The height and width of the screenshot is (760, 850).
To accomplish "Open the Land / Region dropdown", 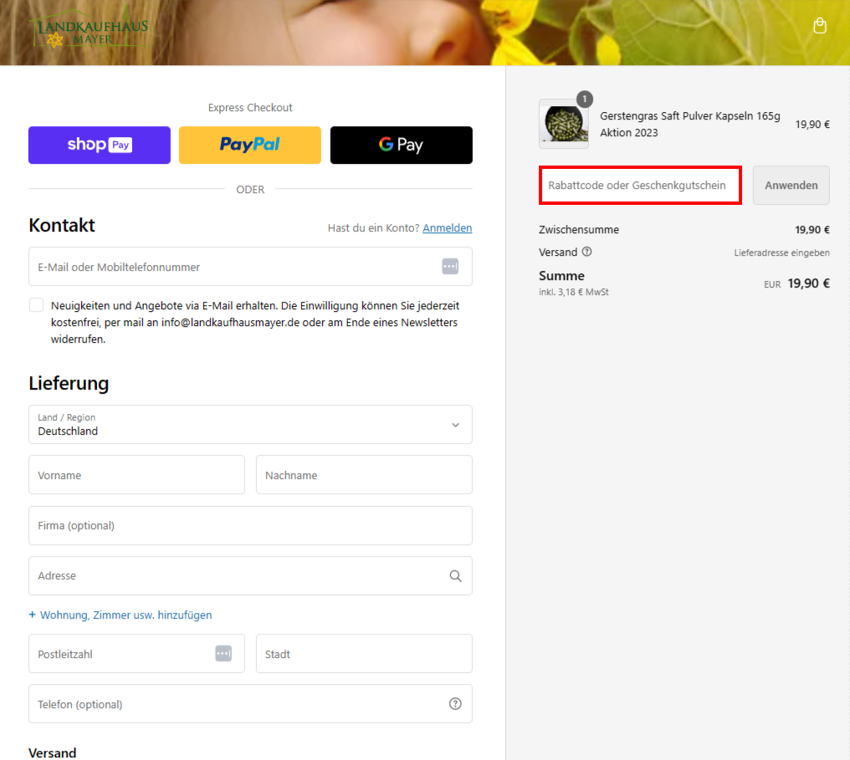I will (x=250, y=425).
